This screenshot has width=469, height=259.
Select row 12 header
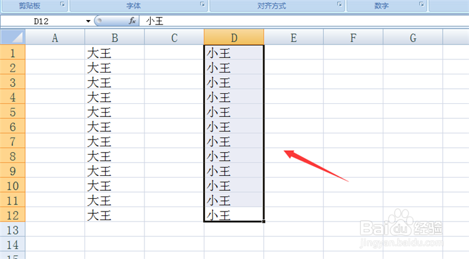click(x=13, y=215)
